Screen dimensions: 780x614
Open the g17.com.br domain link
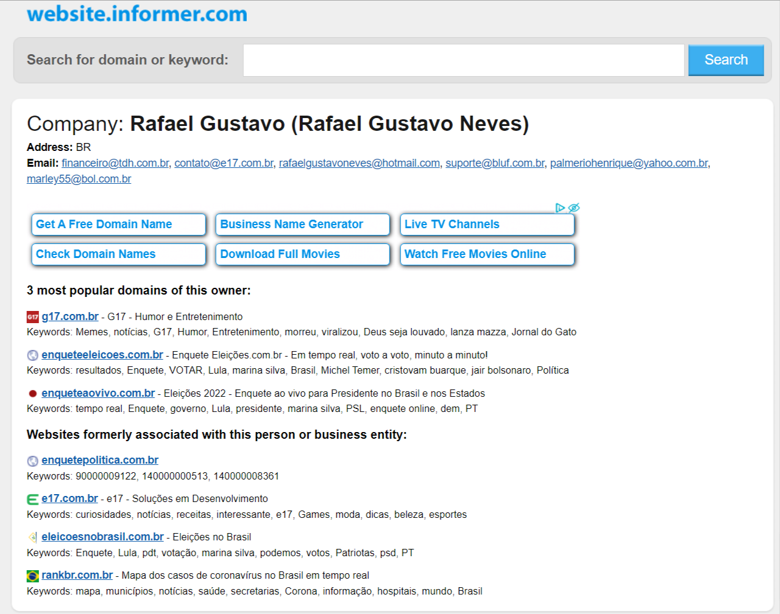[x=70, y=316]
